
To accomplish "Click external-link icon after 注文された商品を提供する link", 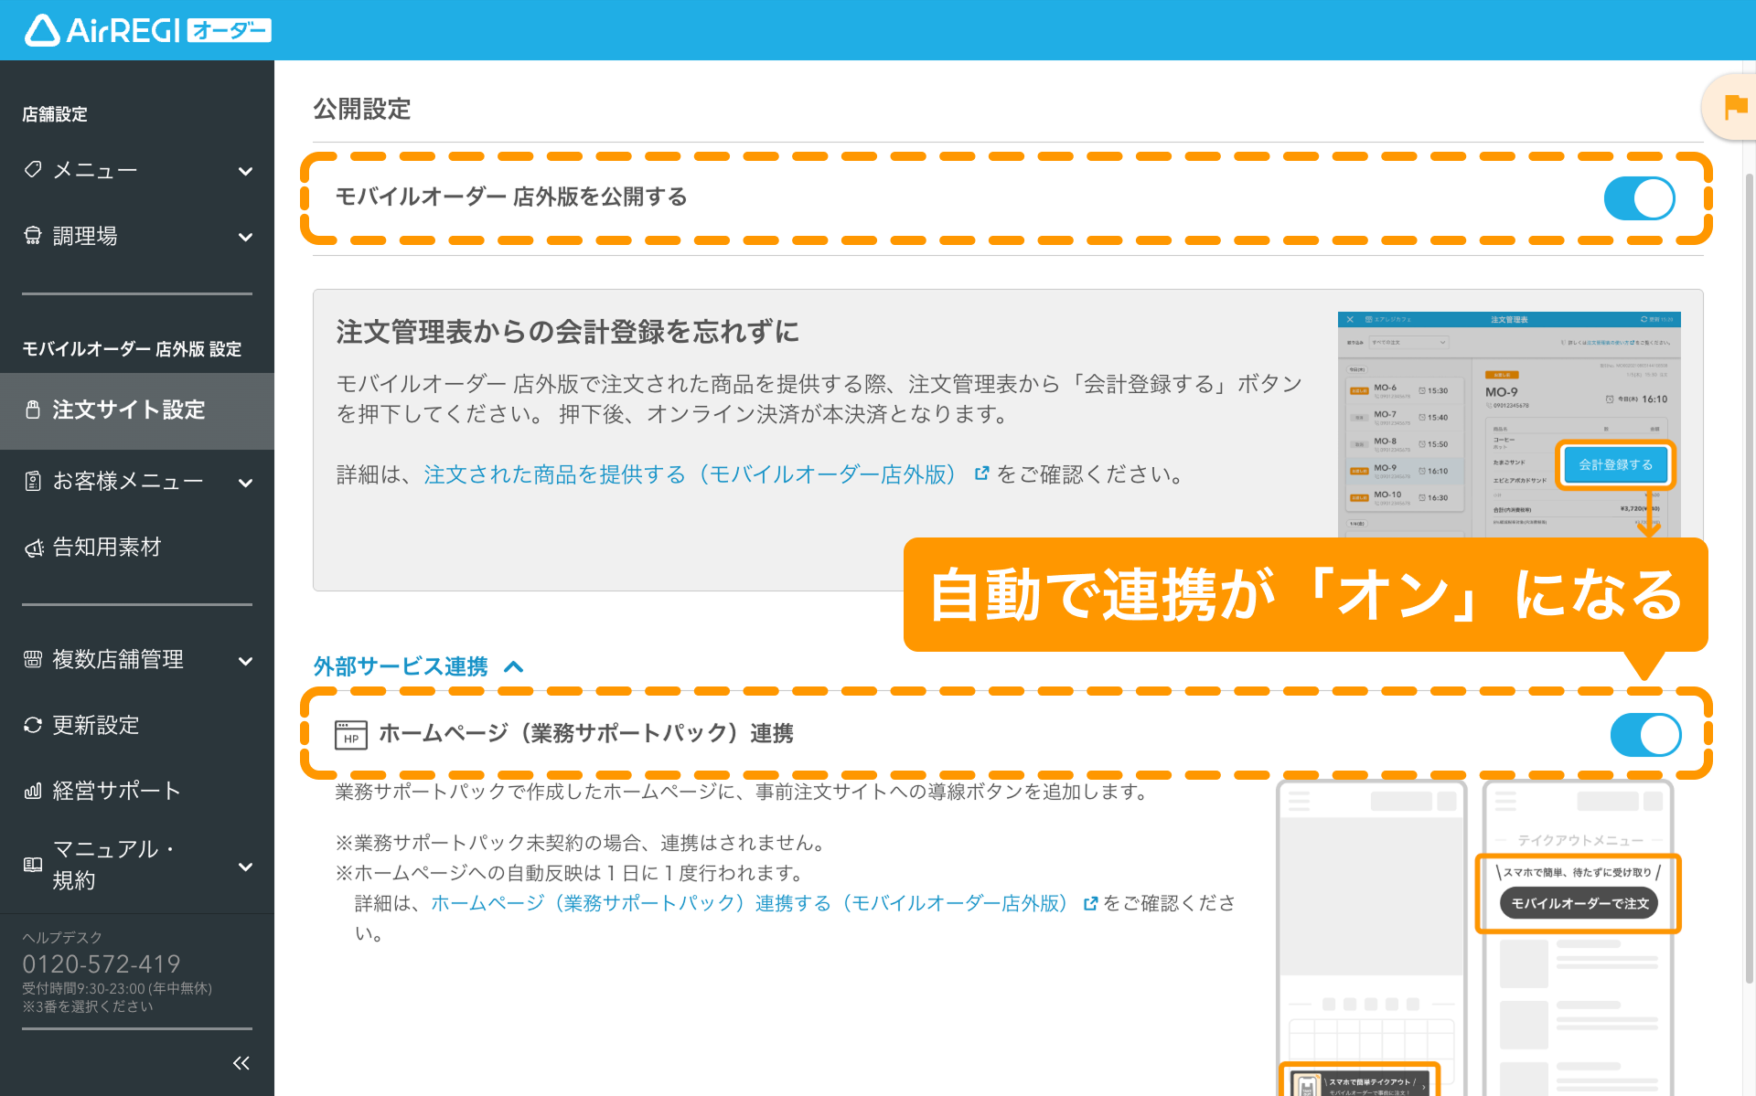I will tap(981, 474).
